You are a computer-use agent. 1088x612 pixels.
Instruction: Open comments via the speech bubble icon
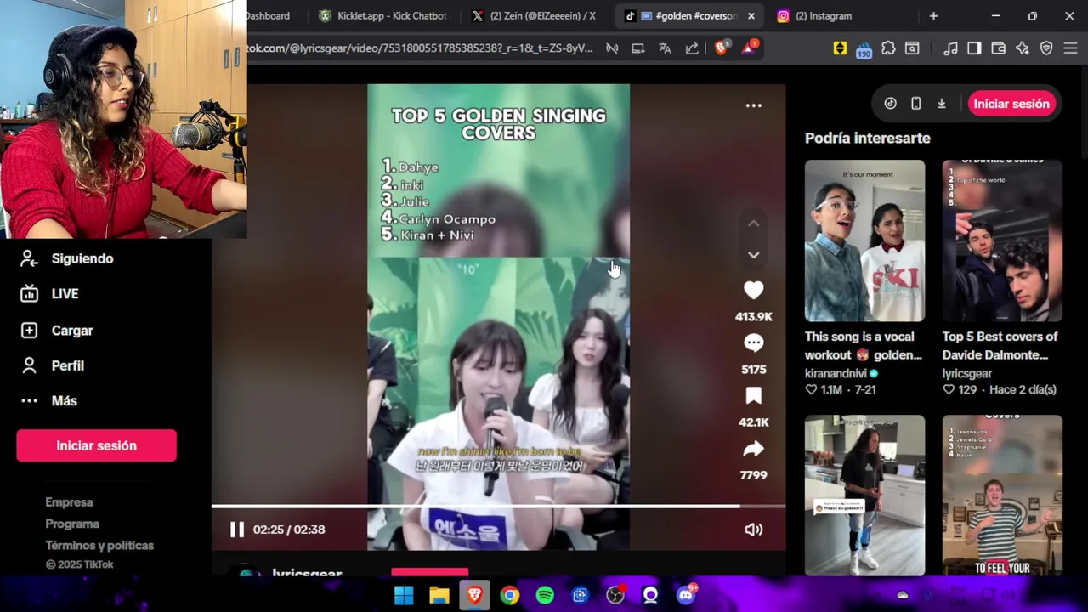tap(753, 343)
